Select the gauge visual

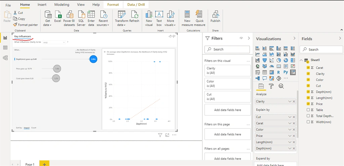coord(272,66)
